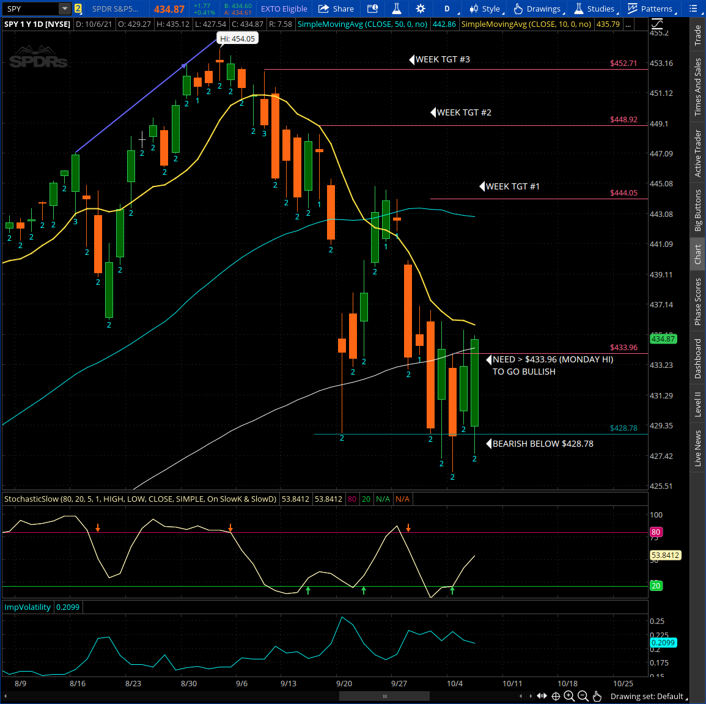Click the StochasticSlow study label

click(140, 499)
